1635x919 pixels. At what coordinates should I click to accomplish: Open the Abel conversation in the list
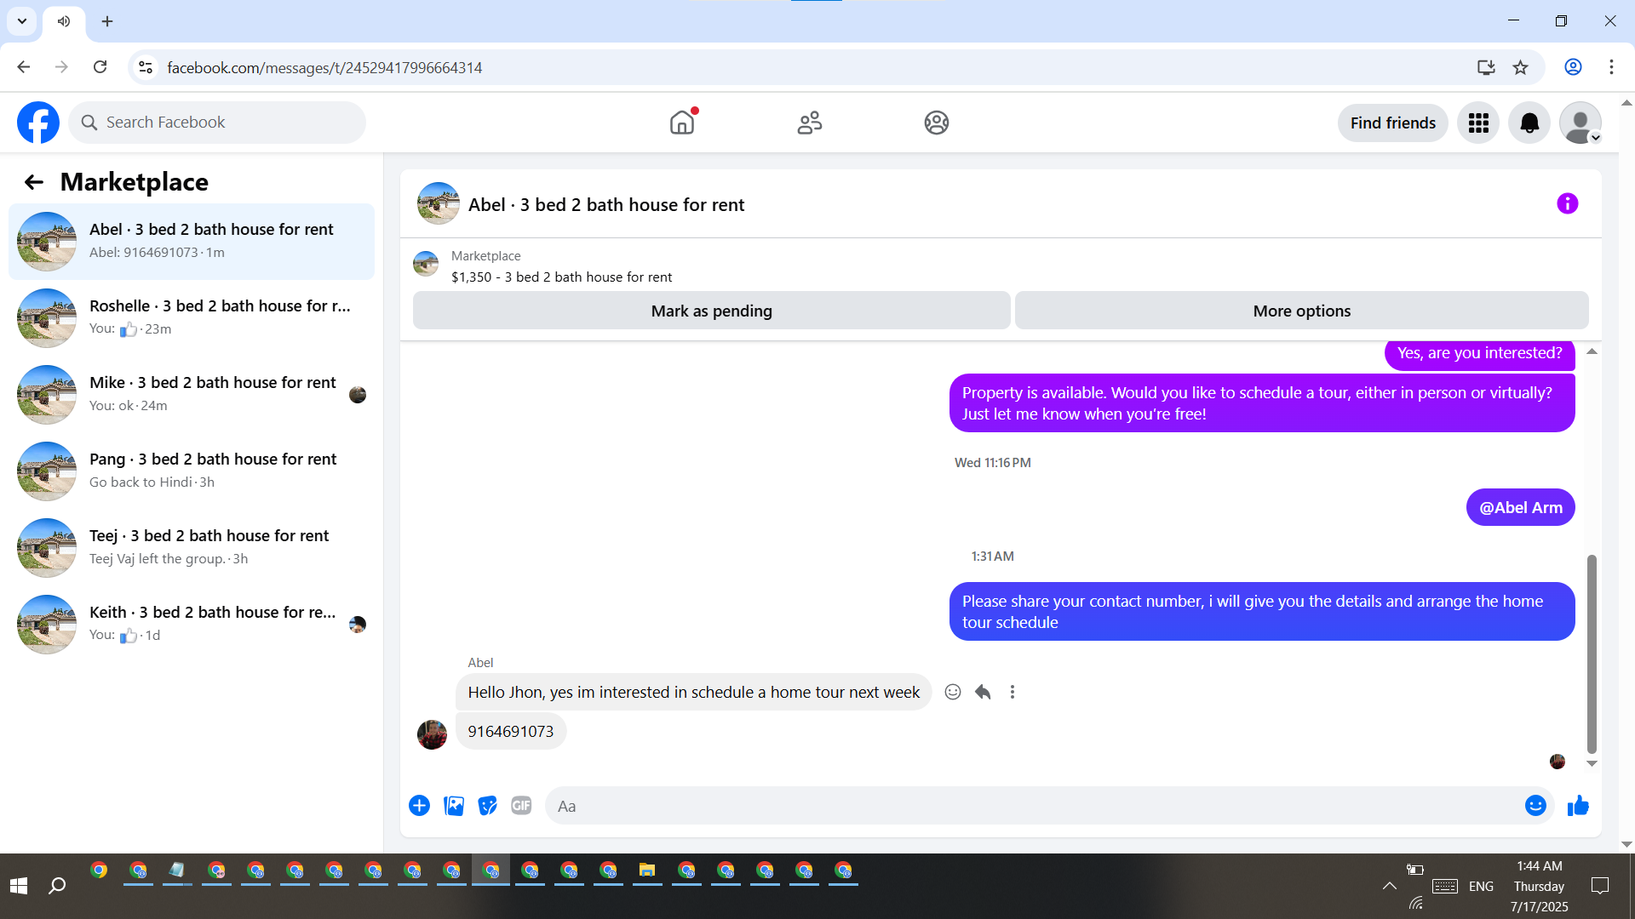pyautogui.click(x=192, y=242)
